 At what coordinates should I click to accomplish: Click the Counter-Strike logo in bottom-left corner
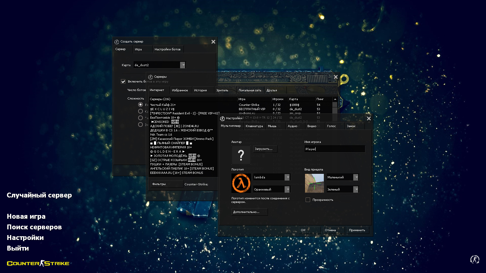coord(38,263)
